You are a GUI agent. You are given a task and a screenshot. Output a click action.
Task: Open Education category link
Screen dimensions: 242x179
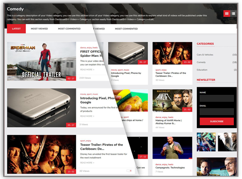point(202,70)
